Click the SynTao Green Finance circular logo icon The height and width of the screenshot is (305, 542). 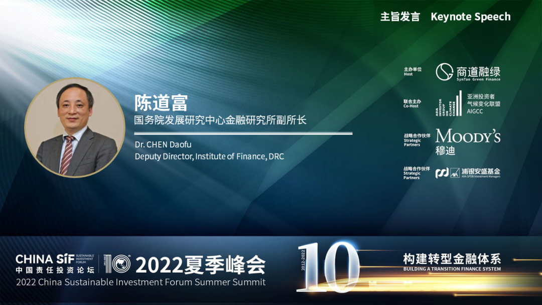[x=444, y=72]
